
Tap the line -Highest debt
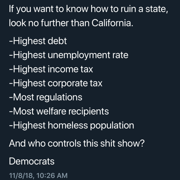pyautogui.click(x=38, y=41)
